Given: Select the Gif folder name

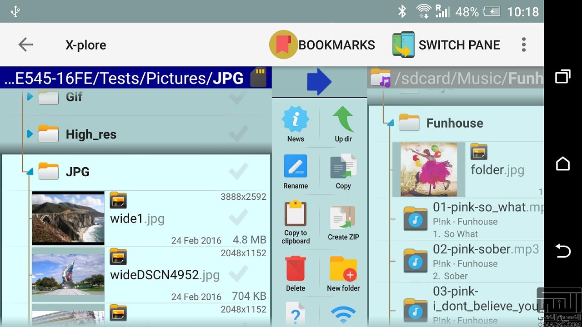Looking at the screenshot, I should (74, 97).
